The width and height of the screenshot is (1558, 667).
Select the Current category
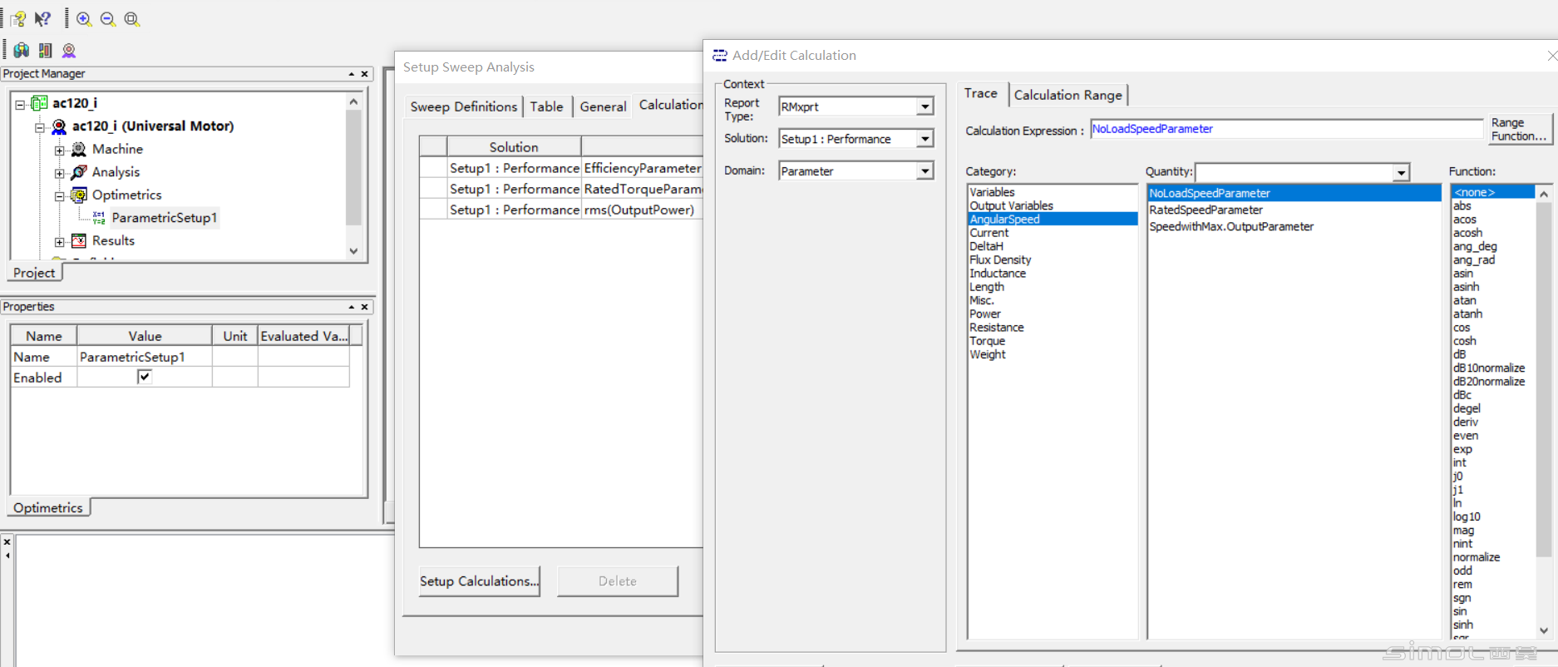(989, 233)
